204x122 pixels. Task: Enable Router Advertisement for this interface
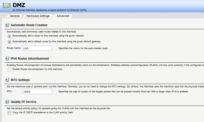pos(10,69)
